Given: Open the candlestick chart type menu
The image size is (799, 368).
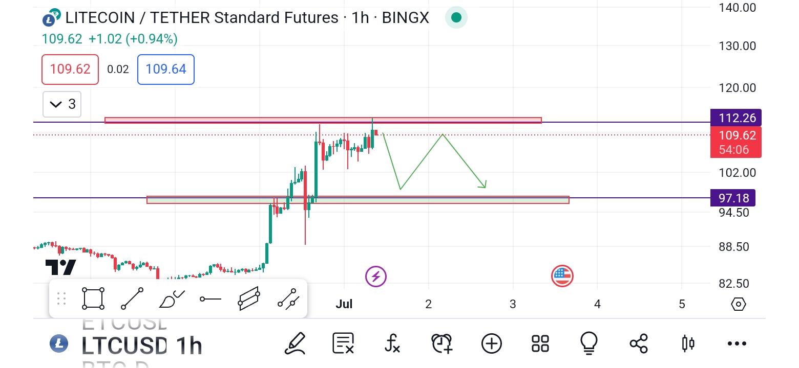Looking at the screenshot, I should [688, 343].
